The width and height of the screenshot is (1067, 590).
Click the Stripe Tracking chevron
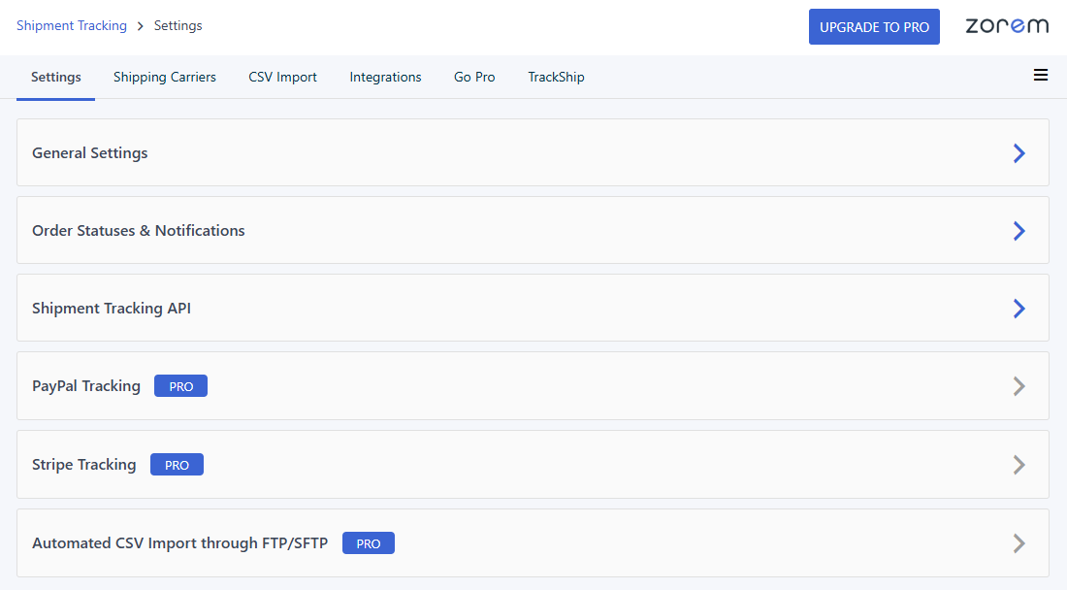click(x=1018, y=464)
